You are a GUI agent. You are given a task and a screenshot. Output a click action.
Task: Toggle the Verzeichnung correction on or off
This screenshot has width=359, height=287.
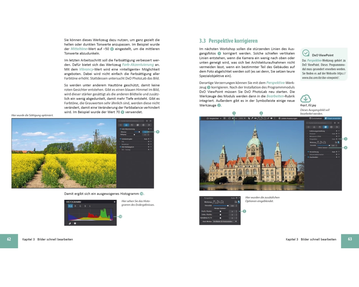pyautogui.click(x=308, y=152)
